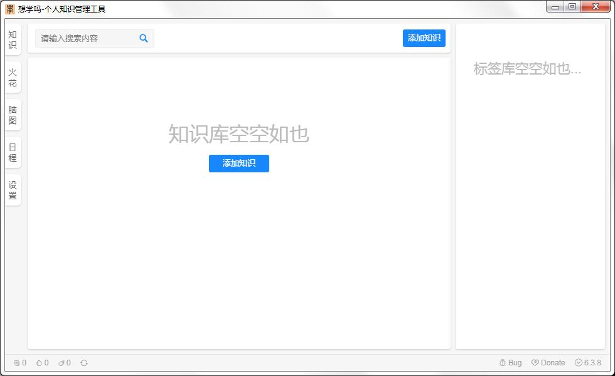Close the 想学吗 window

click(596, 7)
